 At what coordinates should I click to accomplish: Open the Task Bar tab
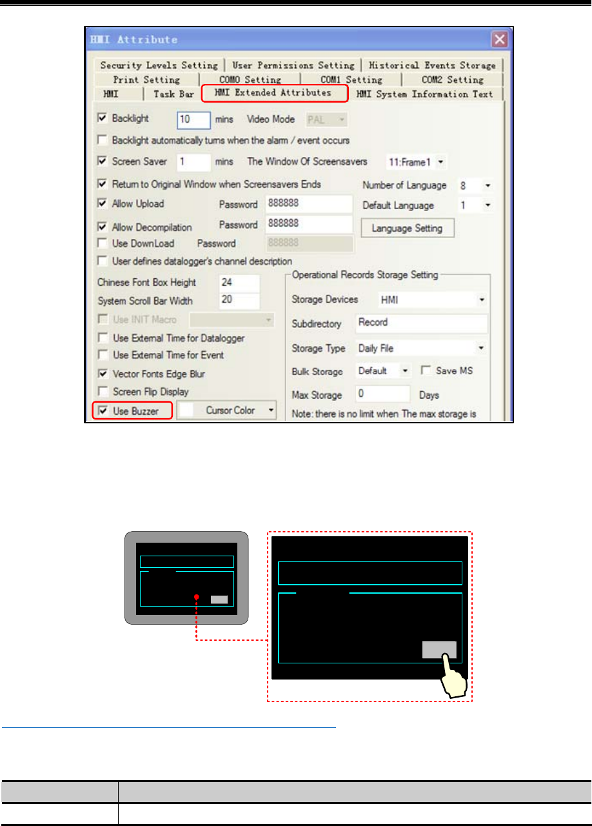(x=173, y=94)
